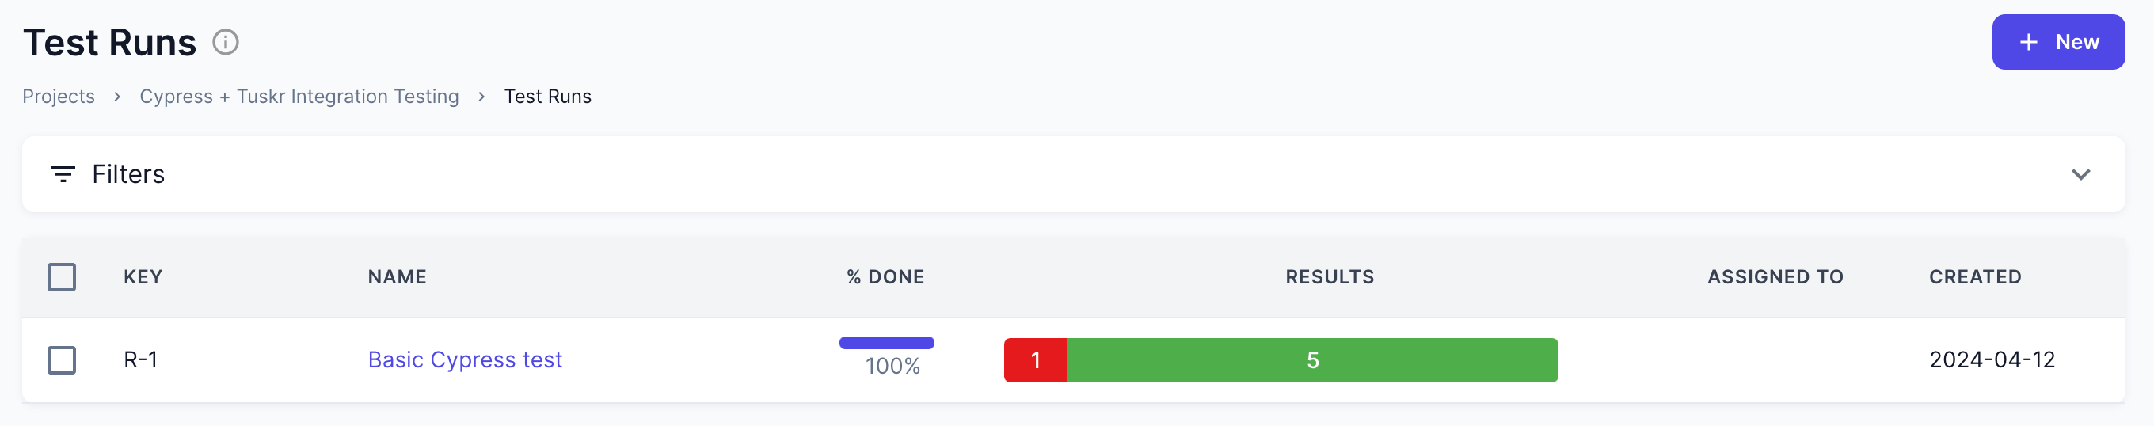The height and width of the screenshot is (426, 2154).
Task: Sort by the % DONE column header
Action: point(885,276)
